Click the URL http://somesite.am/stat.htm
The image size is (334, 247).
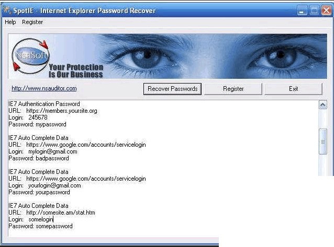click(61, 213)
